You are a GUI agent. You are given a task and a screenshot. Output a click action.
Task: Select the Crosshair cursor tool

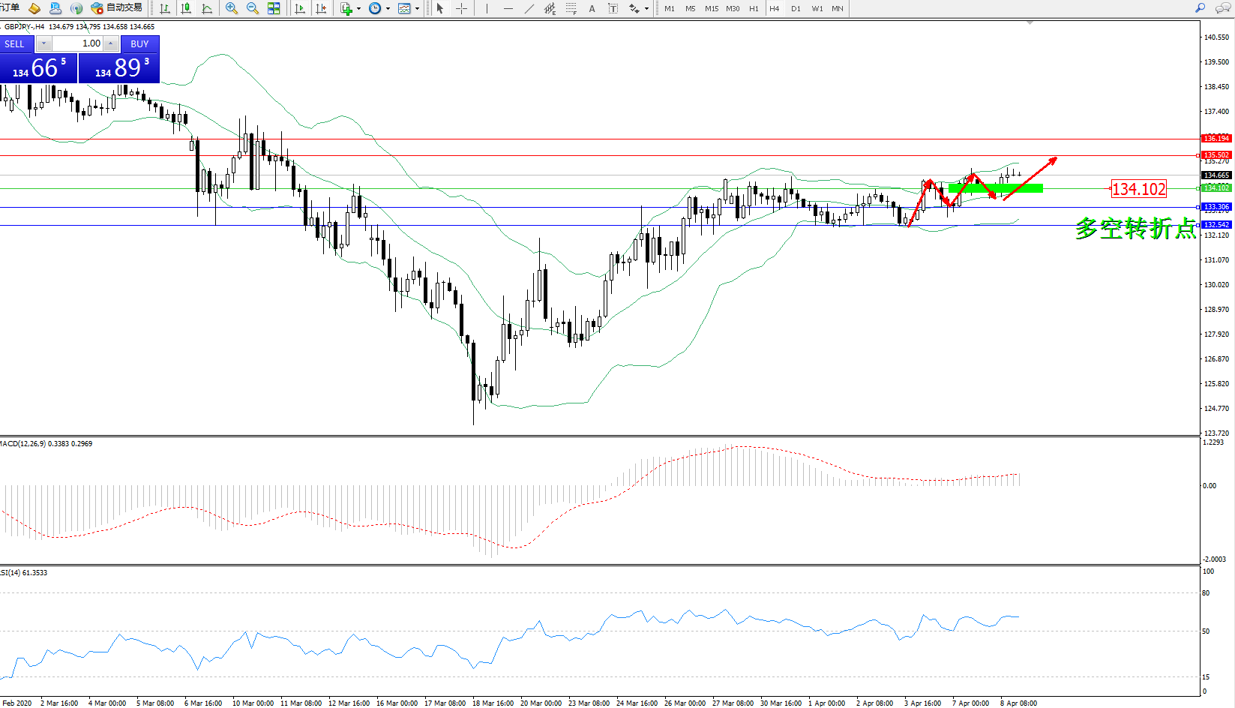click(x=462, y=8)
